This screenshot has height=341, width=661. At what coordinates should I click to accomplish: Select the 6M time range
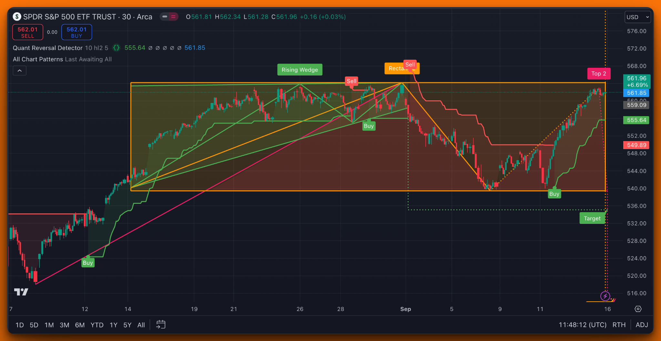[80, 325]
